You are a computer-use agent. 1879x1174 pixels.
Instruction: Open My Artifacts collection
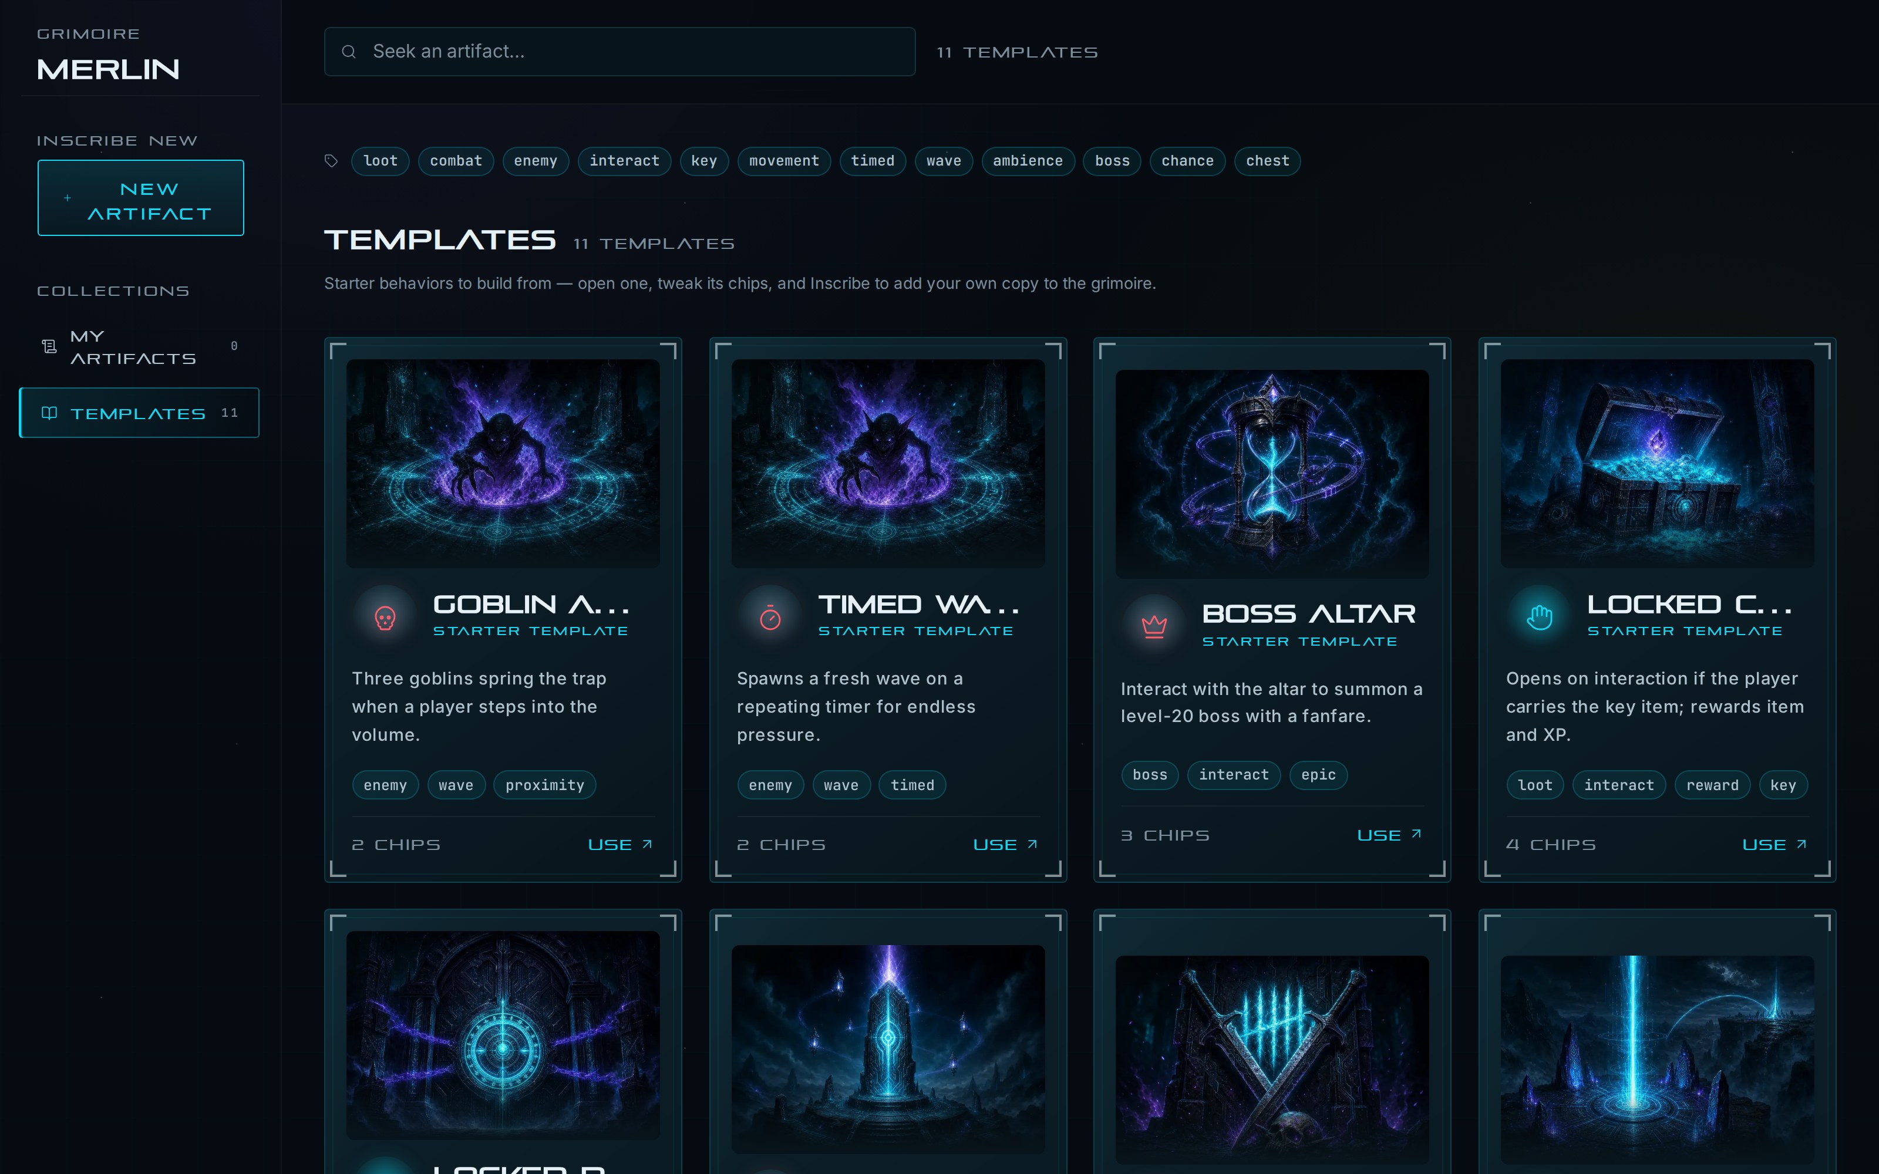pyautogui.click(x=140, y=346)
